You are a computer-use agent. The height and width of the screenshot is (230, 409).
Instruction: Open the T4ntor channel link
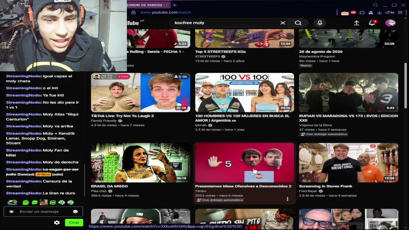[201, 191]
